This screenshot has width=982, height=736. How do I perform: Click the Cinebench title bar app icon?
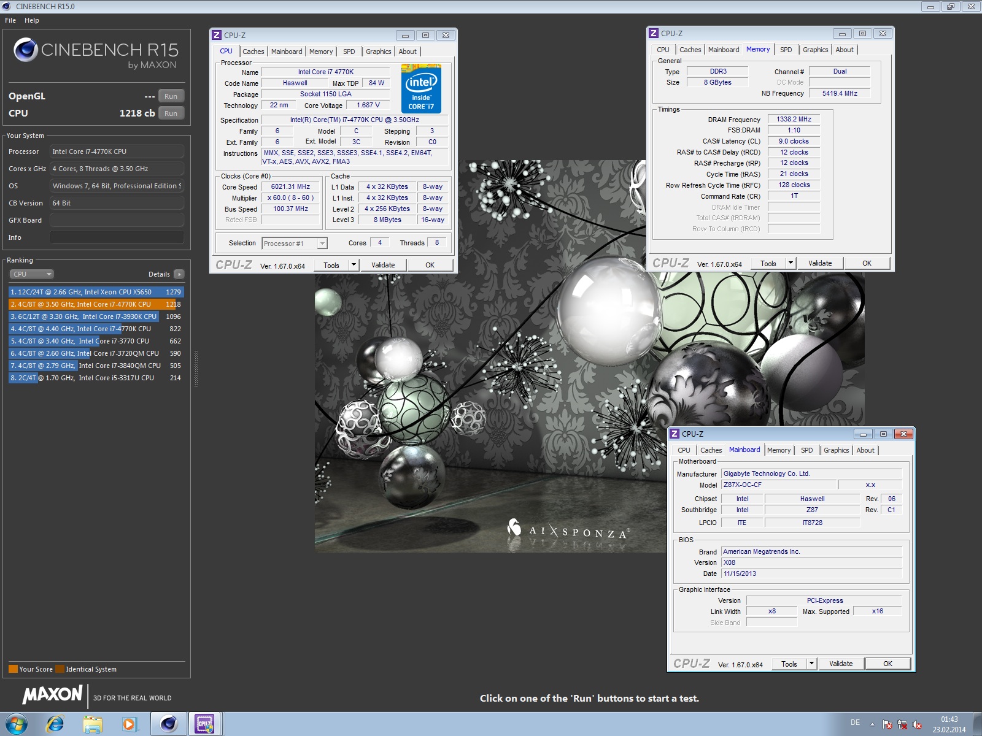7,6
